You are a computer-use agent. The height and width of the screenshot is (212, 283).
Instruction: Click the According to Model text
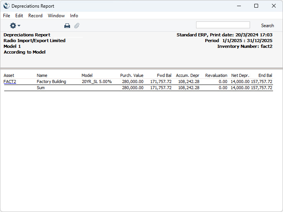click(25, 52)
